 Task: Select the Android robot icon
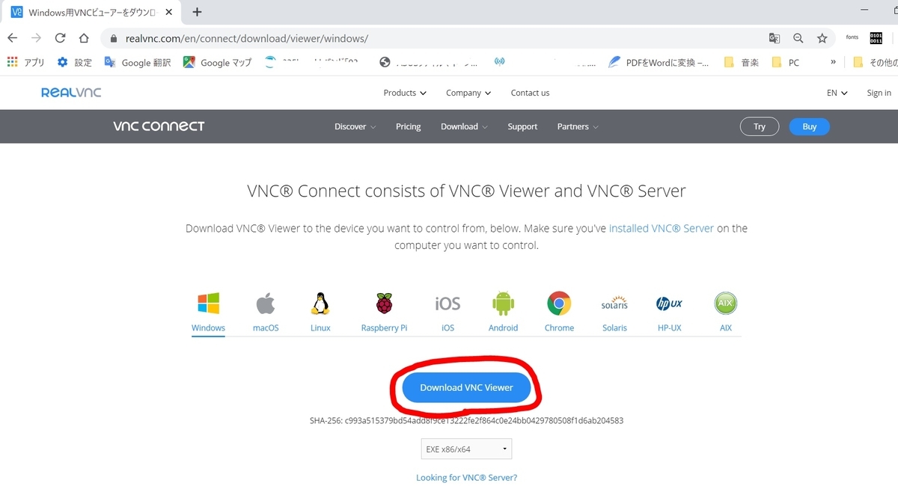coord(503,303)
